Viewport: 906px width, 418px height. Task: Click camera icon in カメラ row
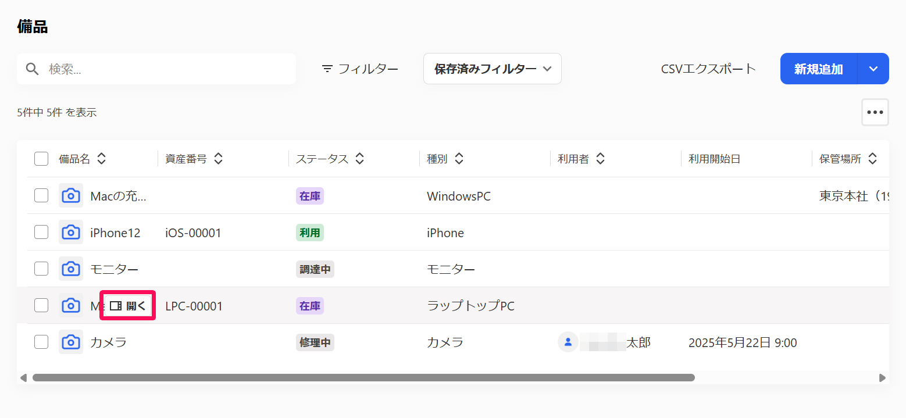click(x=71, y=342)
